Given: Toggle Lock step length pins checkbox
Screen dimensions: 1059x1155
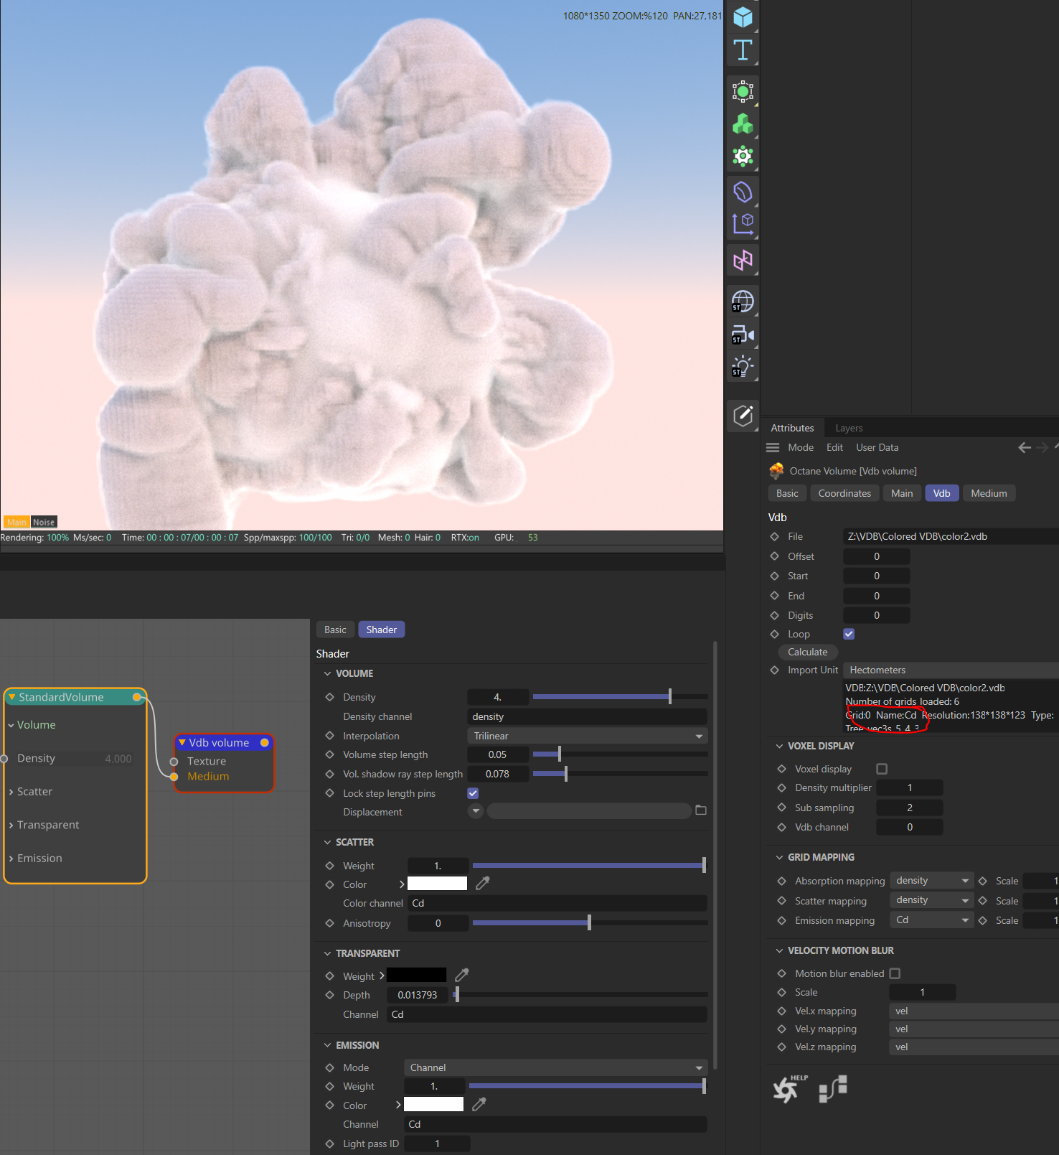Looking at the screenshot, I should point(473,793).
